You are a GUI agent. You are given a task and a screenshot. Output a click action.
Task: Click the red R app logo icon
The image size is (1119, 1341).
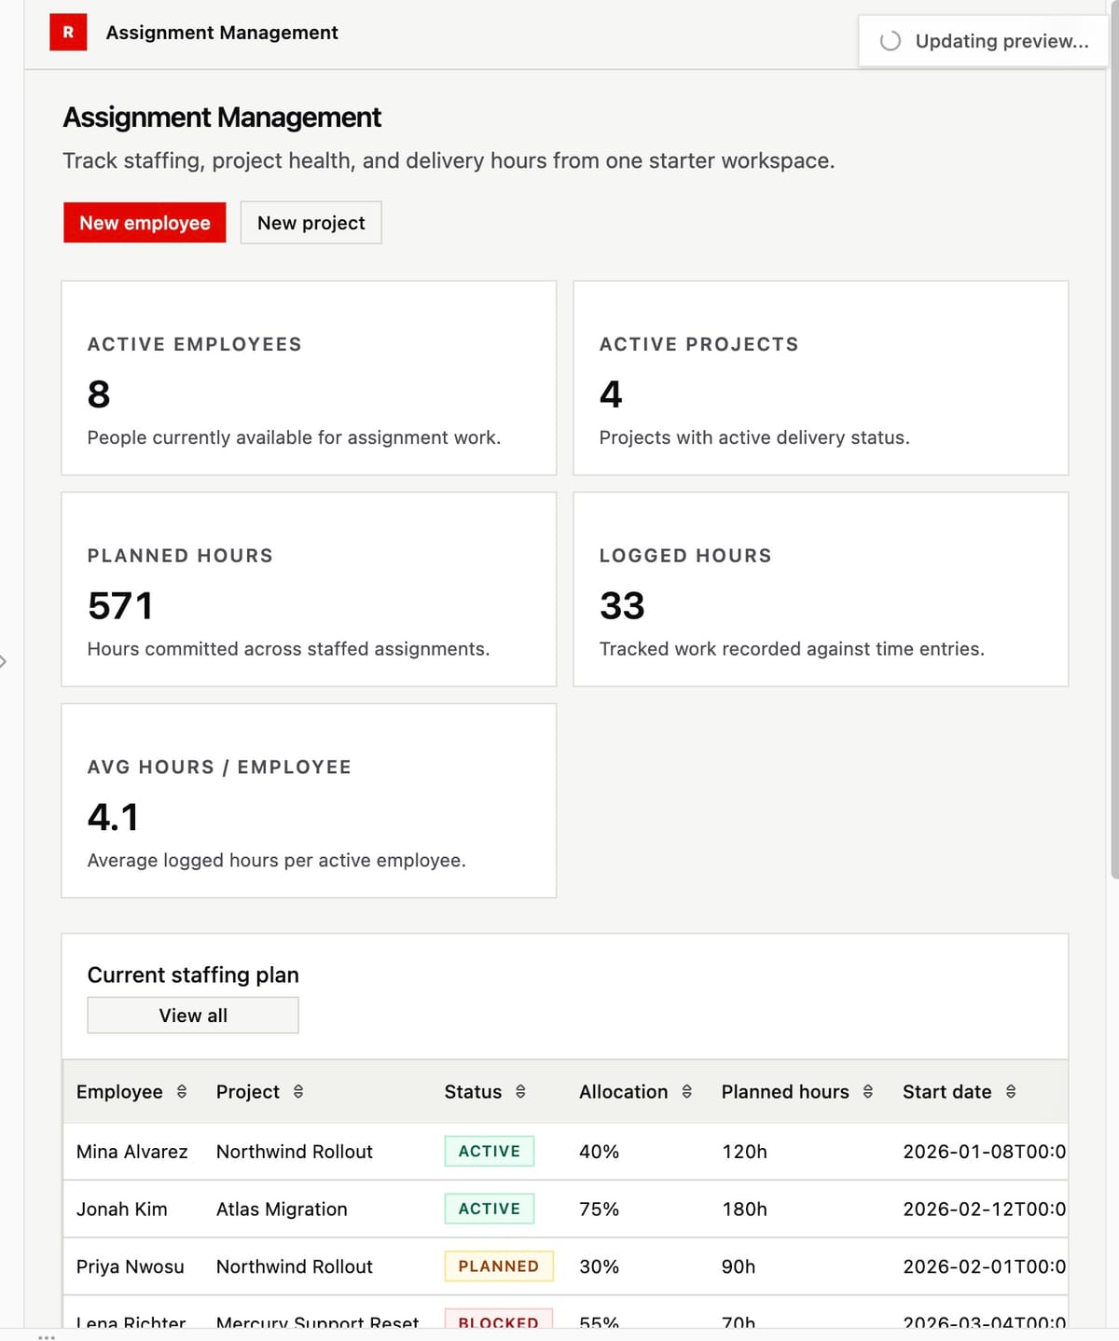pos(68,32)
